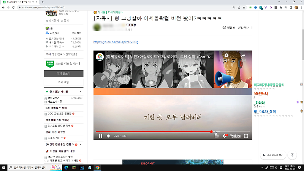The height and width of the screenshot is (171, 304).
Task: Open the video channel avatar
Action: (100, 57)
